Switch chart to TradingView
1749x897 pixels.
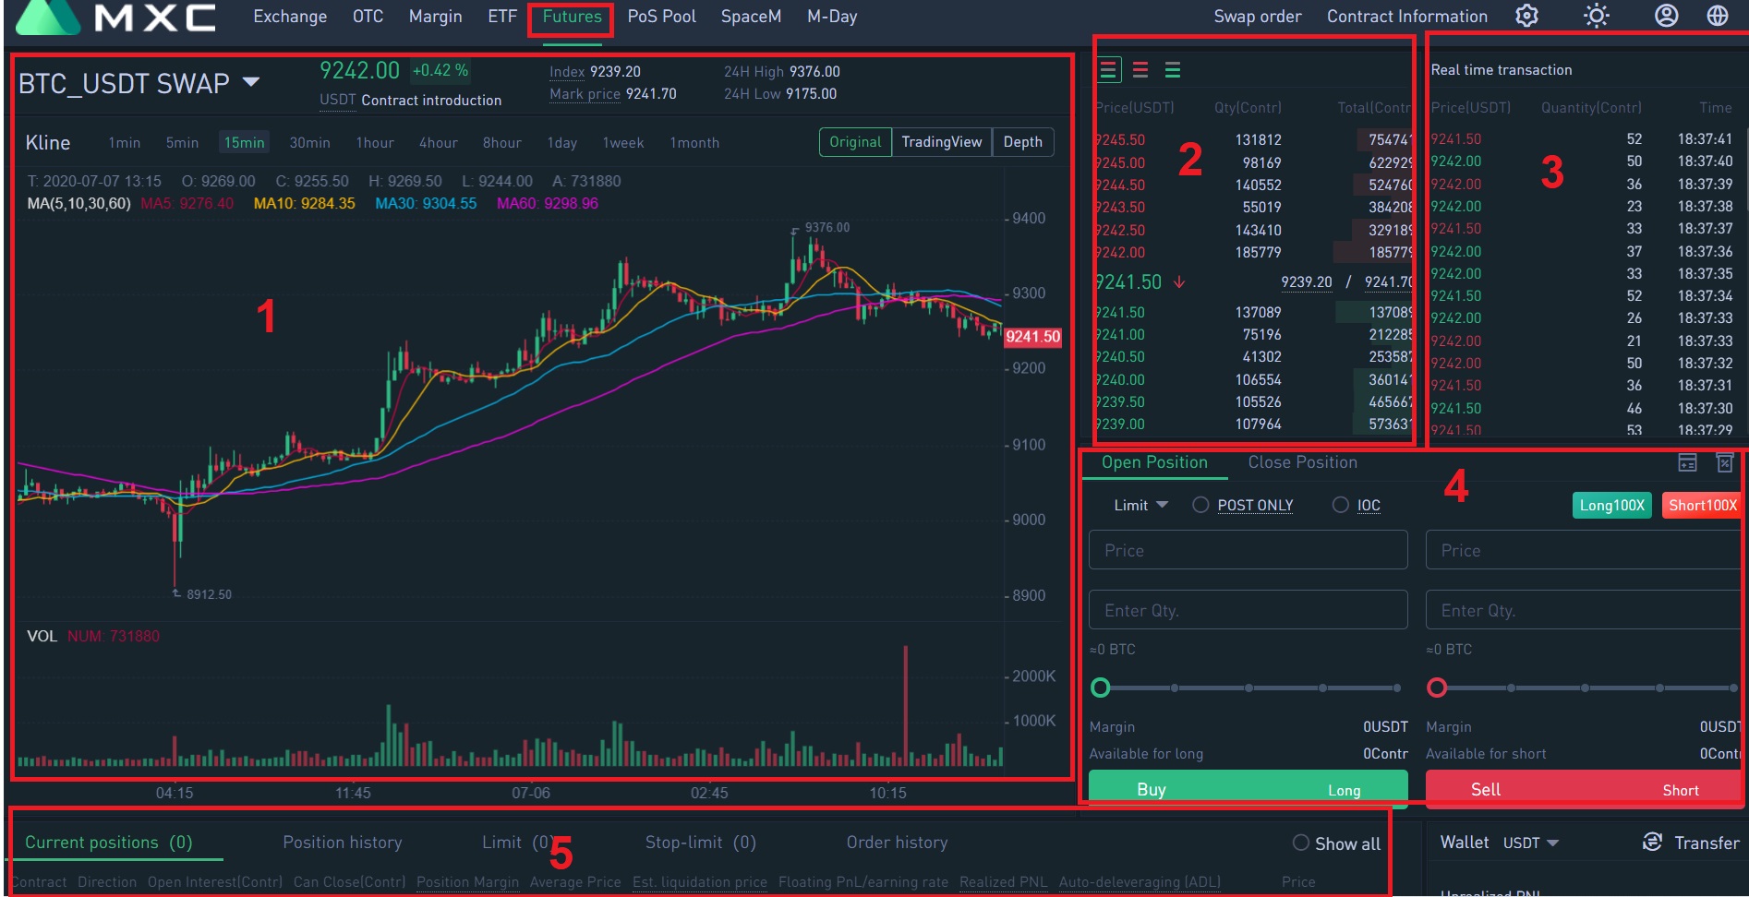tap(941, 142)
